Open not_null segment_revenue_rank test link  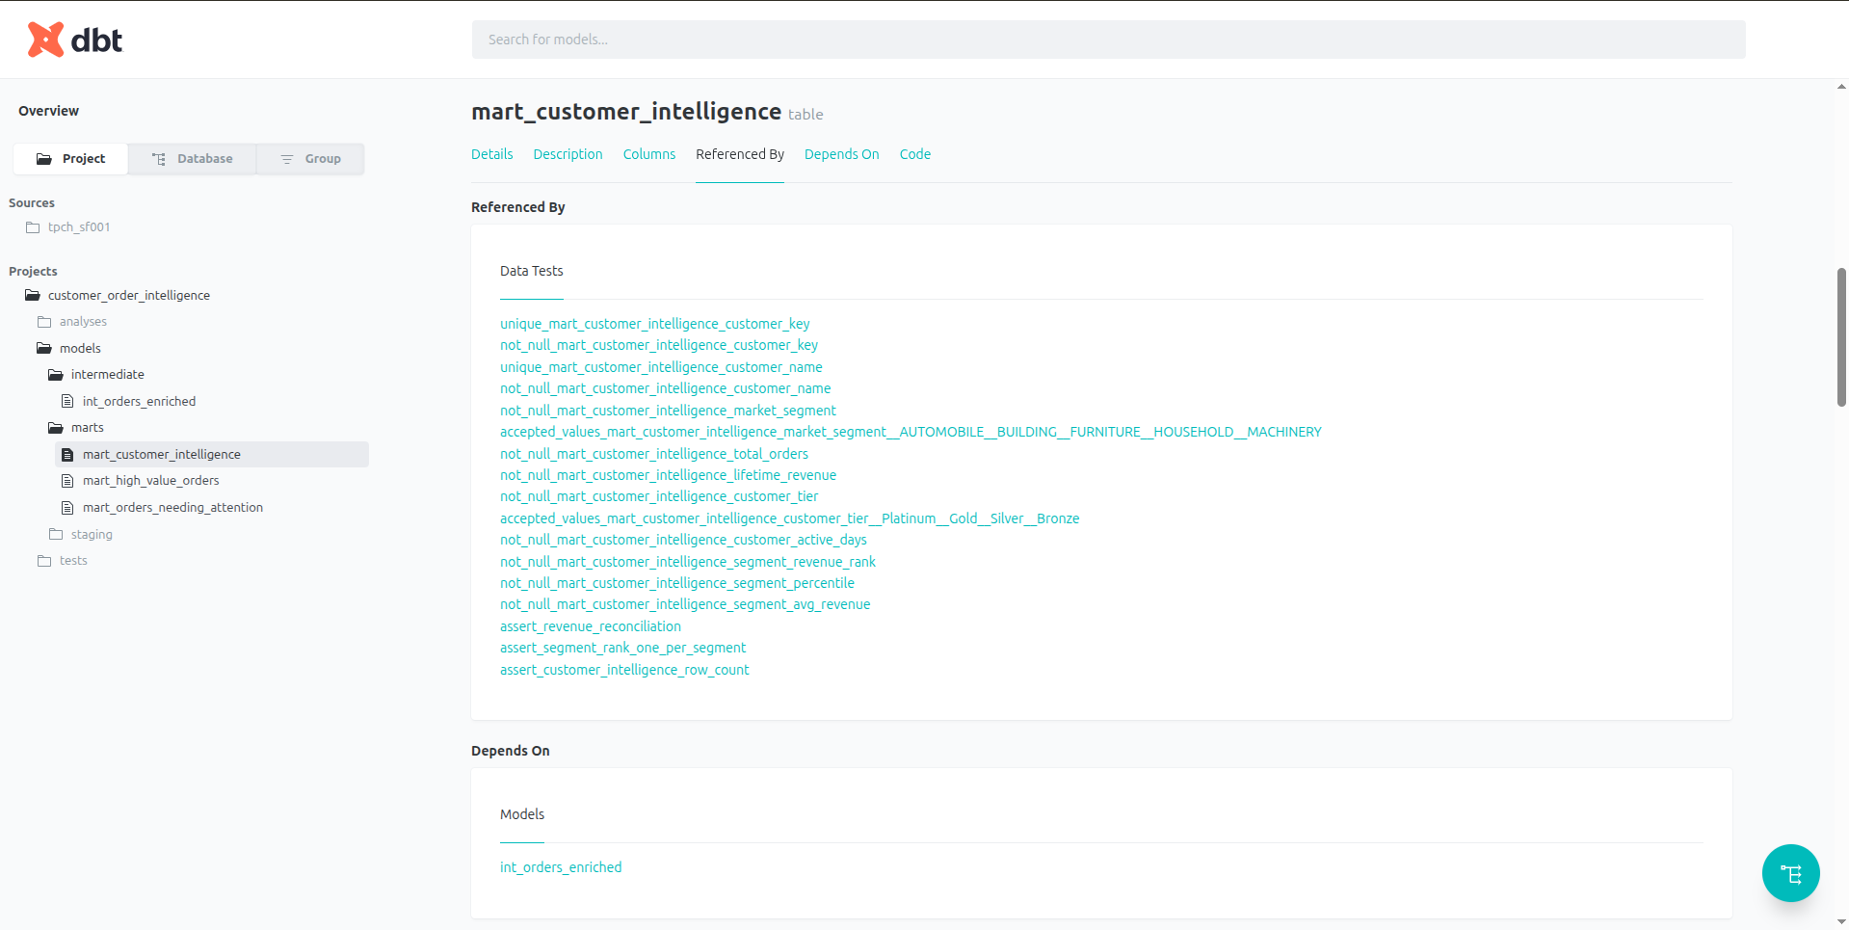tap(688, 562)
